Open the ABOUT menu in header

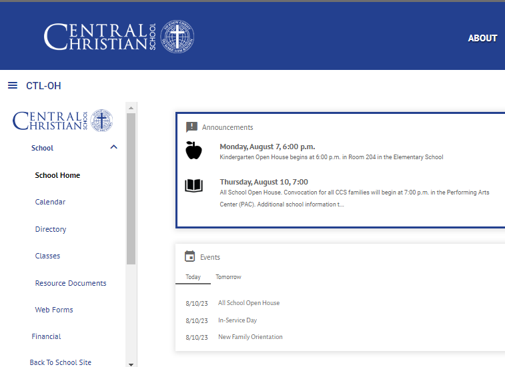tap(482, 38)
